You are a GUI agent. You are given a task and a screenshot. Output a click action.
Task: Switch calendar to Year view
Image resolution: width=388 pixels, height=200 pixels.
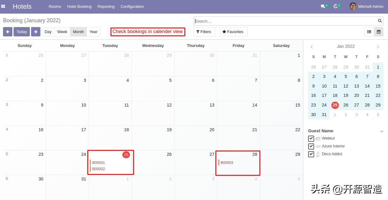click(93, 32)
